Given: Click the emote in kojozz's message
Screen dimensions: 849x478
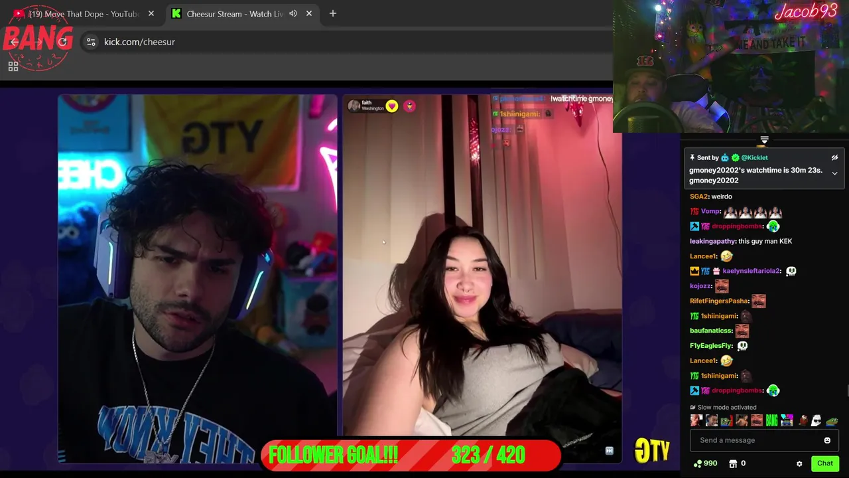Looking at the screenshot, I should tap(722, 286).
